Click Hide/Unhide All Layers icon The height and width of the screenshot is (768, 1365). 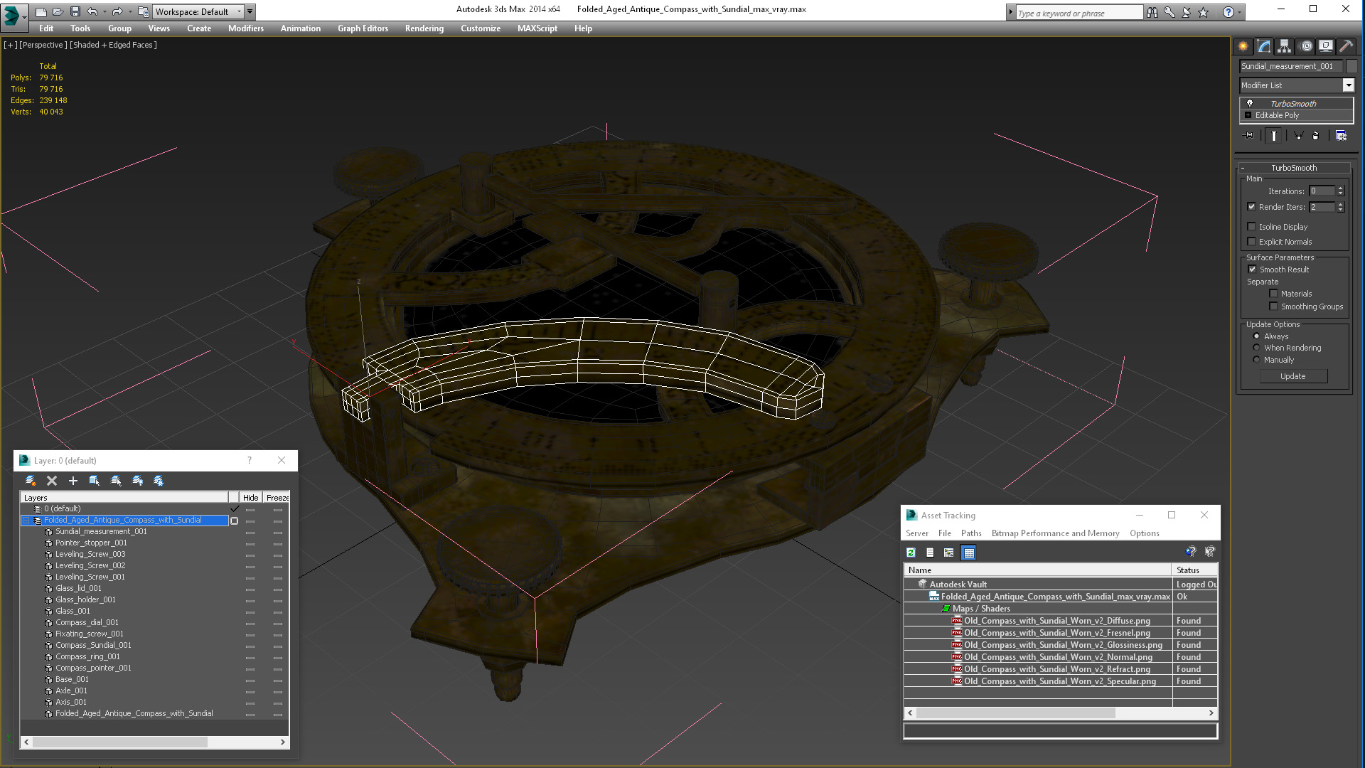point(137,481)
